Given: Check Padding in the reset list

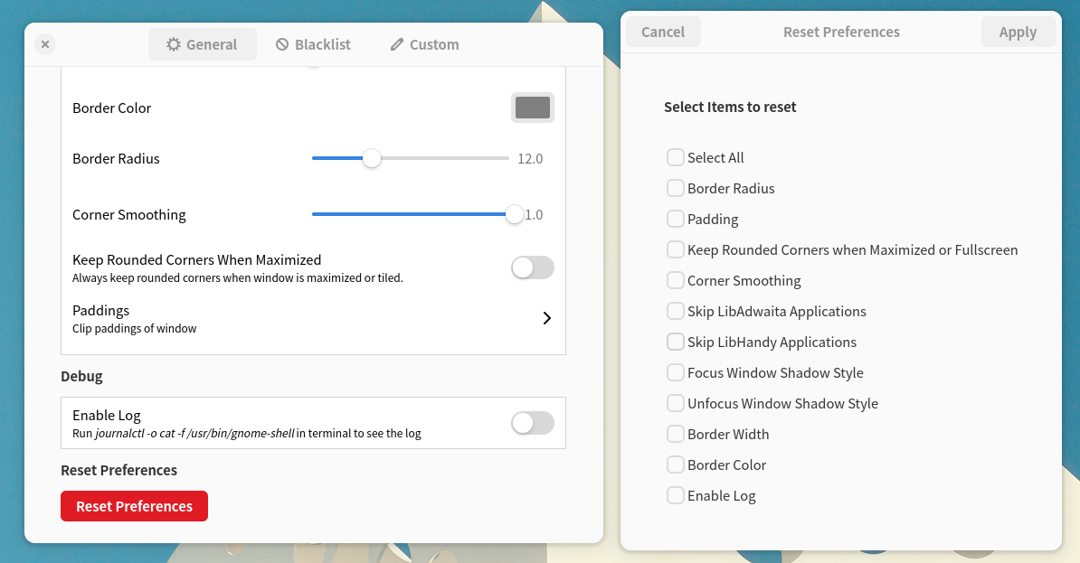Looking at the screenshot, I should 676,219.
